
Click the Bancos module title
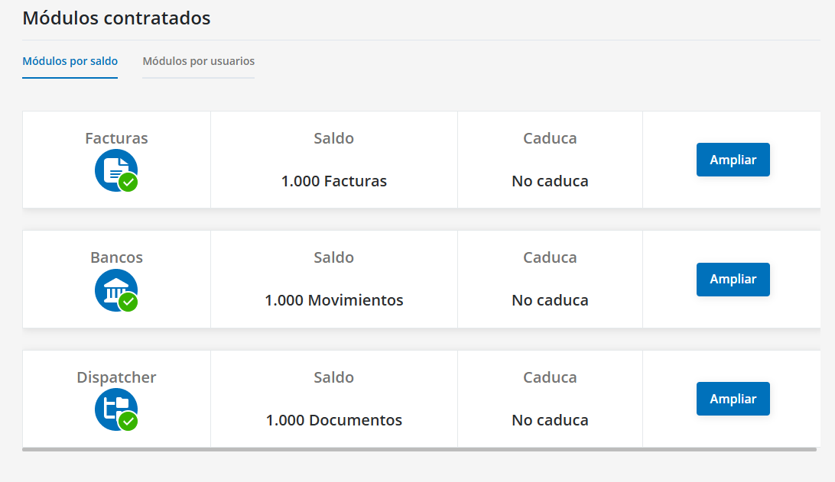point(117,257)
